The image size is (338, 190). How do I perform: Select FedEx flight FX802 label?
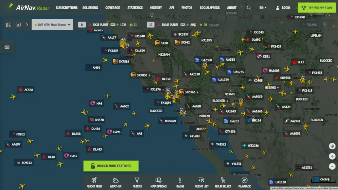click(18, 134)
